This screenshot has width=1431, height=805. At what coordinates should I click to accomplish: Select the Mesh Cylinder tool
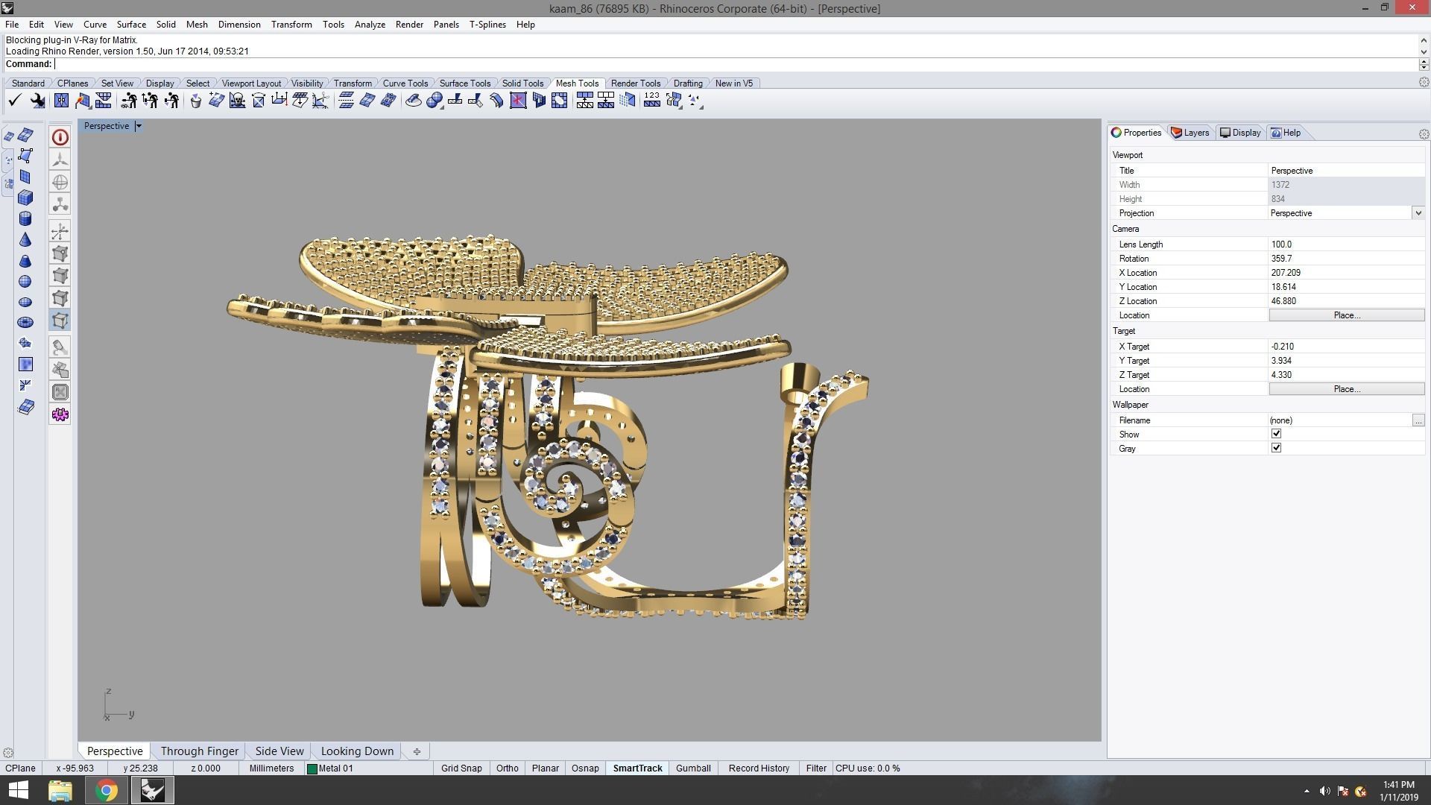click(x=25, y=218)
